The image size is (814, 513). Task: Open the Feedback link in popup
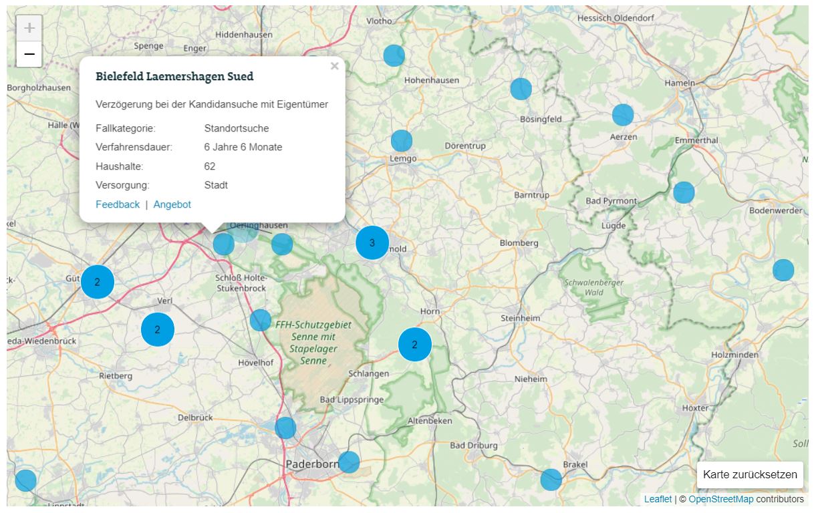[x=118, y=204]
